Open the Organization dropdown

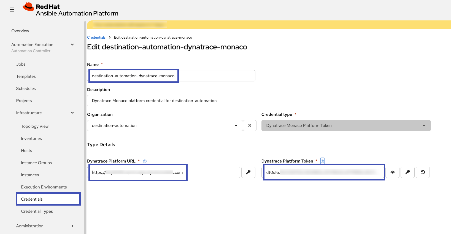tap(165, 126)
